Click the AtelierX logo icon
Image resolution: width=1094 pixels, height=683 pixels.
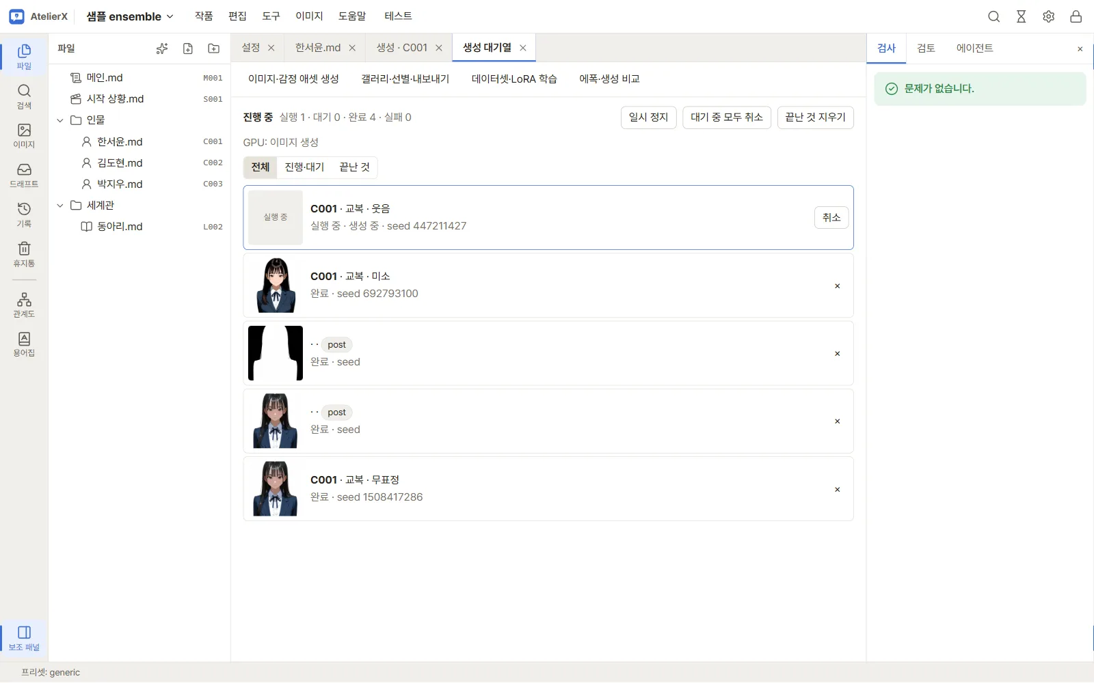click(17, 16)
